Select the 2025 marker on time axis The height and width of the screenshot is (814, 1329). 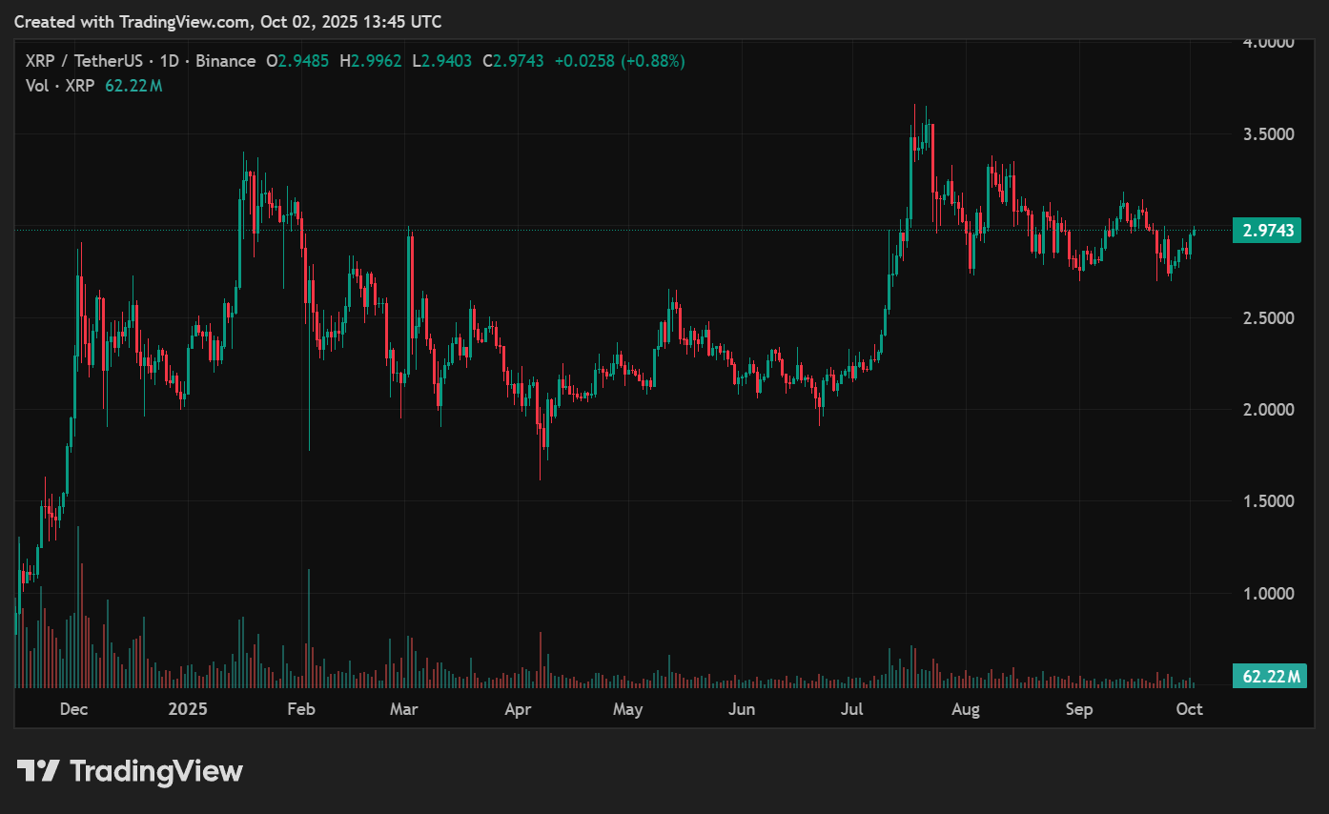pos(188,709)
